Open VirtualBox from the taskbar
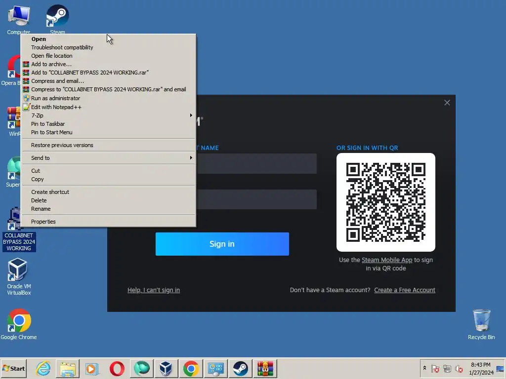 (x=166, y=368)
